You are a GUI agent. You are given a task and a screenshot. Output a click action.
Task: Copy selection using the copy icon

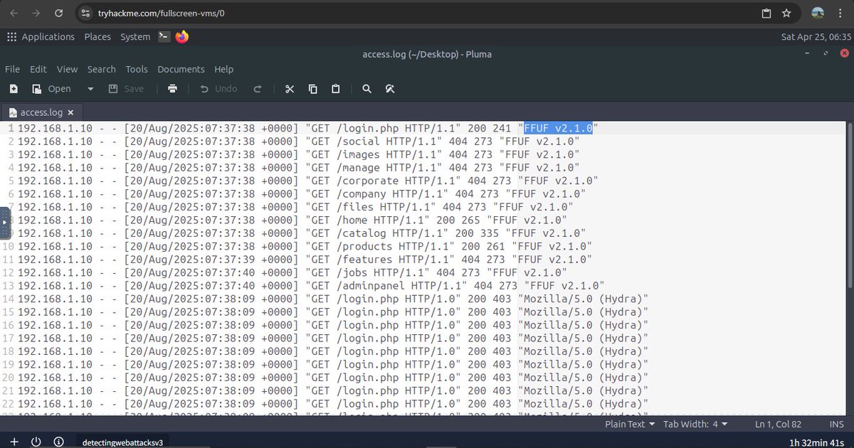coord(312,89)
